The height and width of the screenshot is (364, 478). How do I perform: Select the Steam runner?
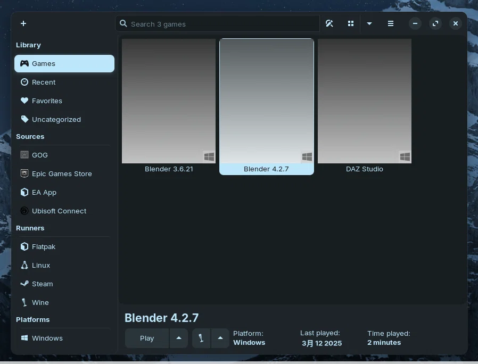coord(64,284)
